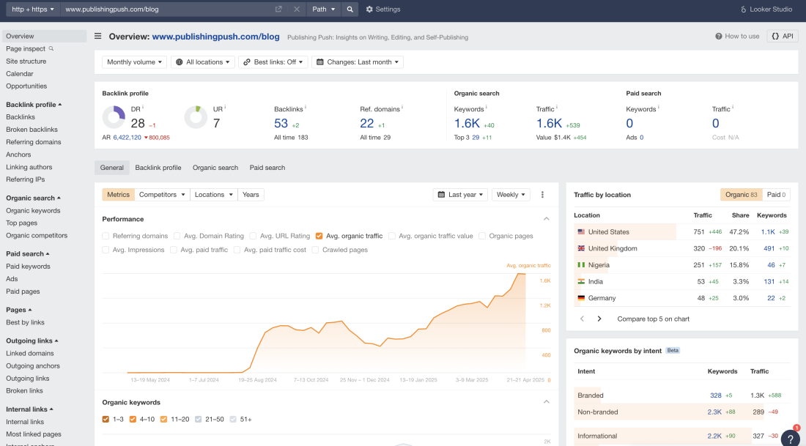Image resolution: width=806 pixels, height=446 pixels.
Task: Collapse the Performance section chevron
Action: click(546, 219)
